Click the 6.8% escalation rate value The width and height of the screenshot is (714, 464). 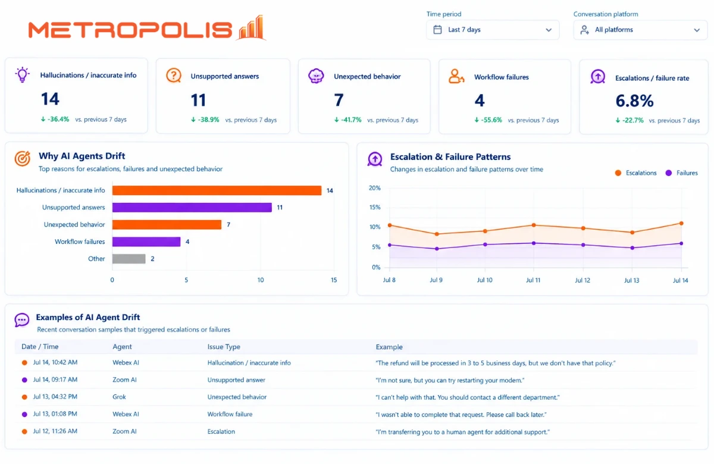coord(634,101)
